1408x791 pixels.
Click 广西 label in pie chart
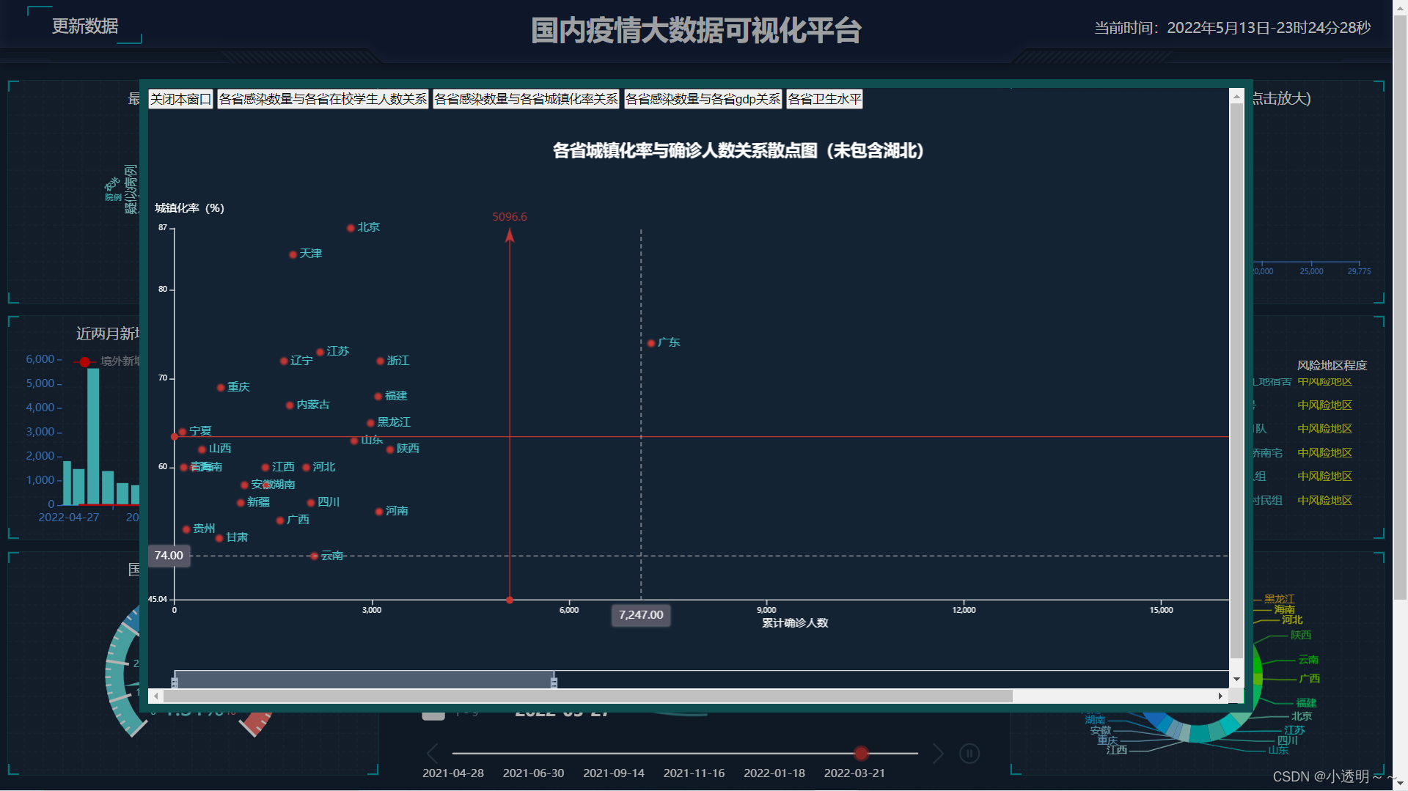tap(1310, 679)
